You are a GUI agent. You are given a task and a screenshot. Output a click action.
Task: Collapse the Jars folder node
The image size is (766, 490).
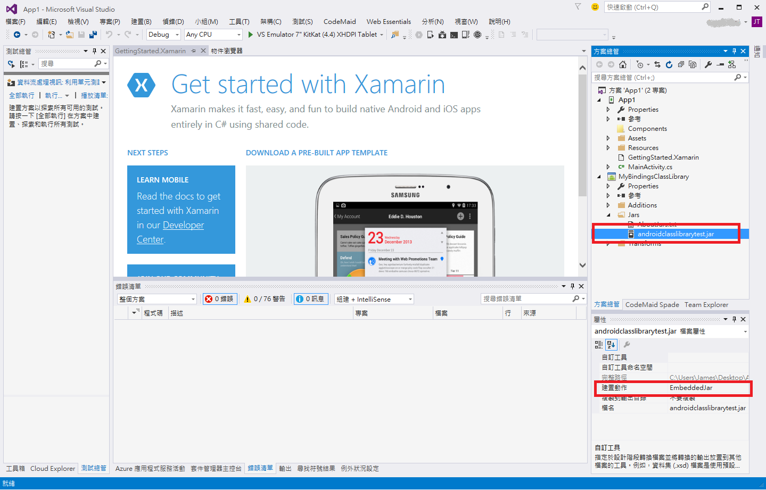(x=608, y=215)
